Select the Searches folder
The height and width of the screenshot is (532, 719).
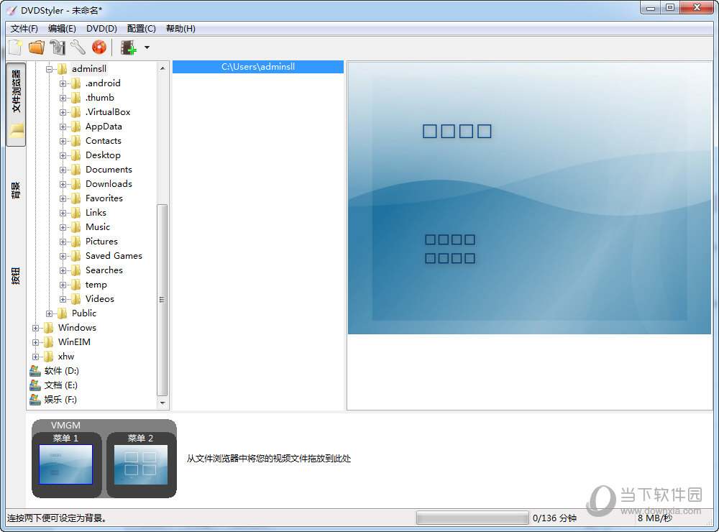pos(104,270)
